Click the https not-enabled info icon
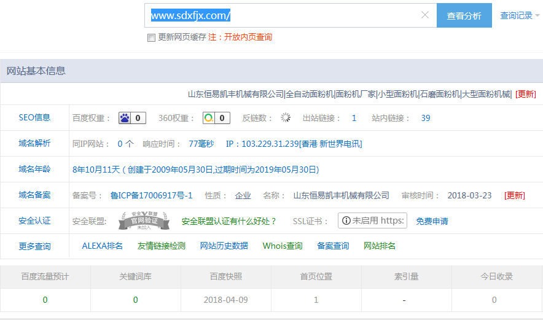This screenshot has height=320, width=543. tap(346, 220)
